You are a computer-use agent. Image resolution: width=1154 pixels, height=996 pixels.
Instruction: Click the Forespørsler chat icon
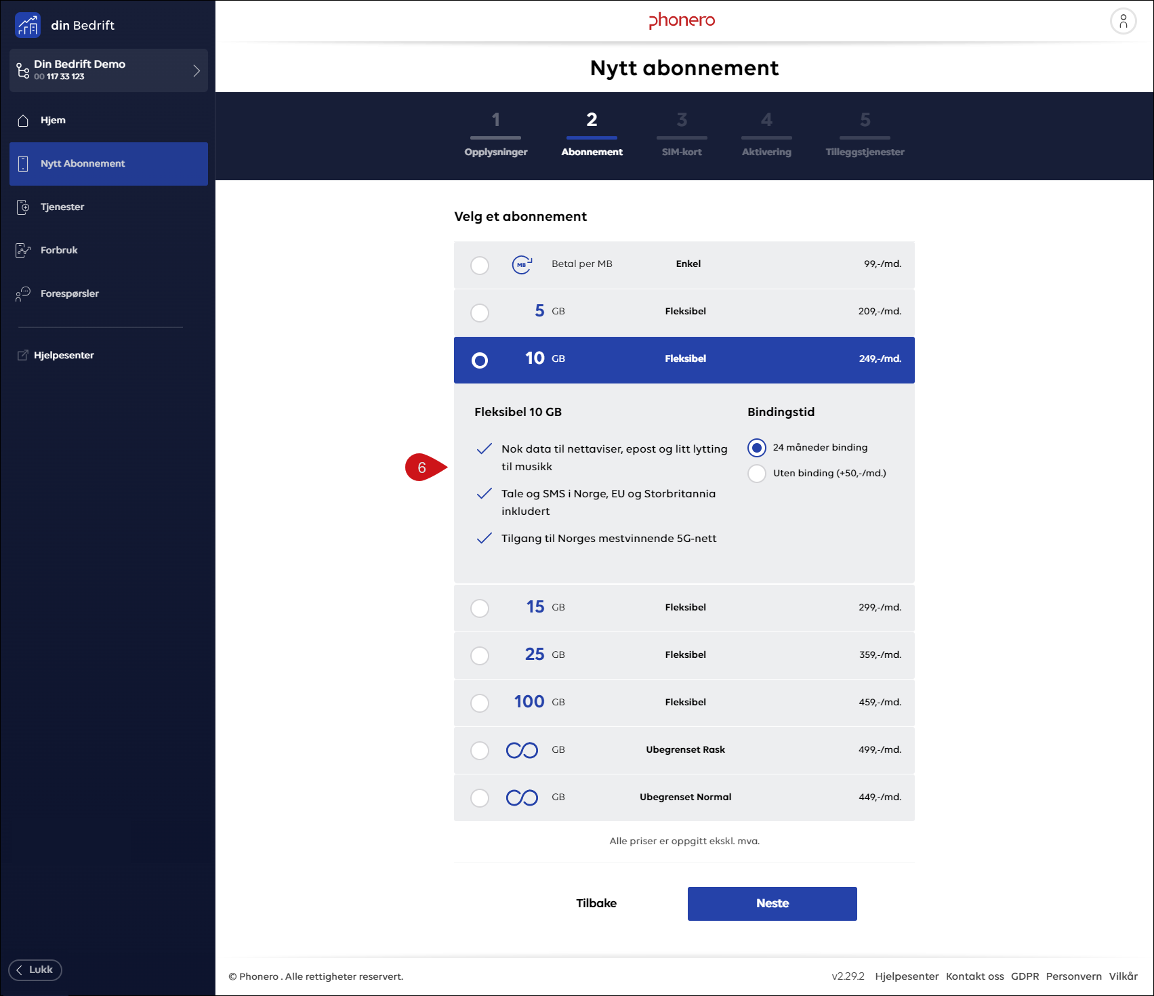tap(23, 293)
